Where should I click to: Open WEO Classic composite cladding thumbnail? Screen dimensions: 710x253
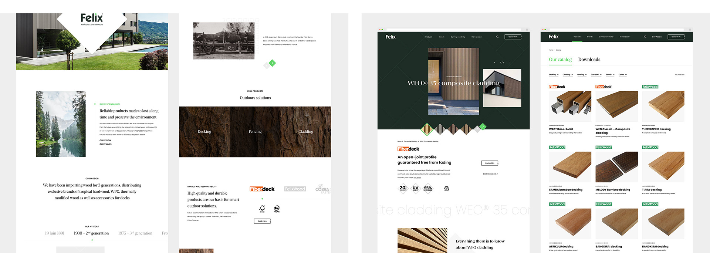616,107
